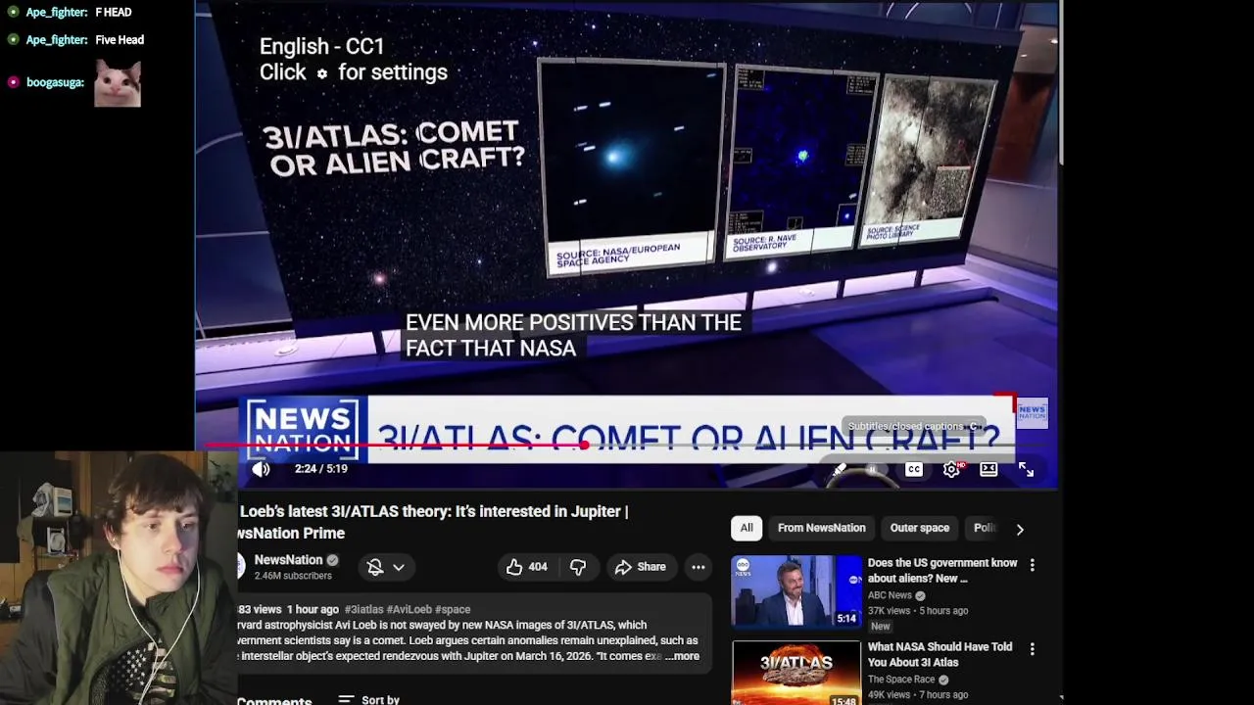Click the #3iatlas hashtag
1254x705 pixels.
point(363,609)
